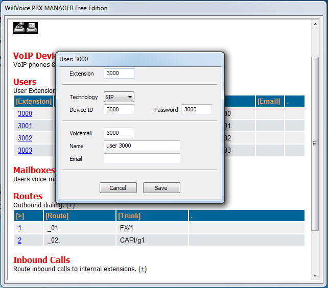
Task: Click the fax/printer icon with the exclamation mark
Action: 19,28
